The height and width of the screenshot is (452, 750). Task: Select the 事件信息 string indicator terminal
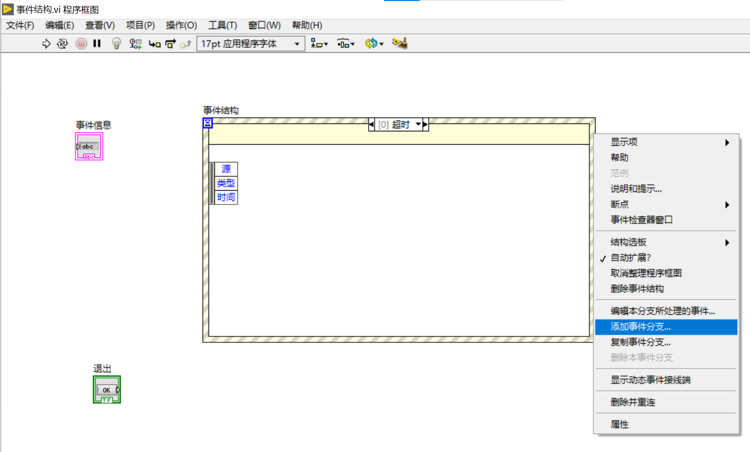89,146
